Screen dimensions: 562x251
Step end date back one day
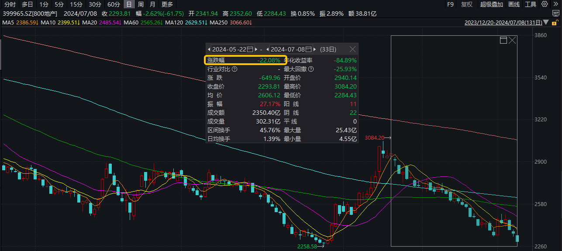tap(267, 49)
